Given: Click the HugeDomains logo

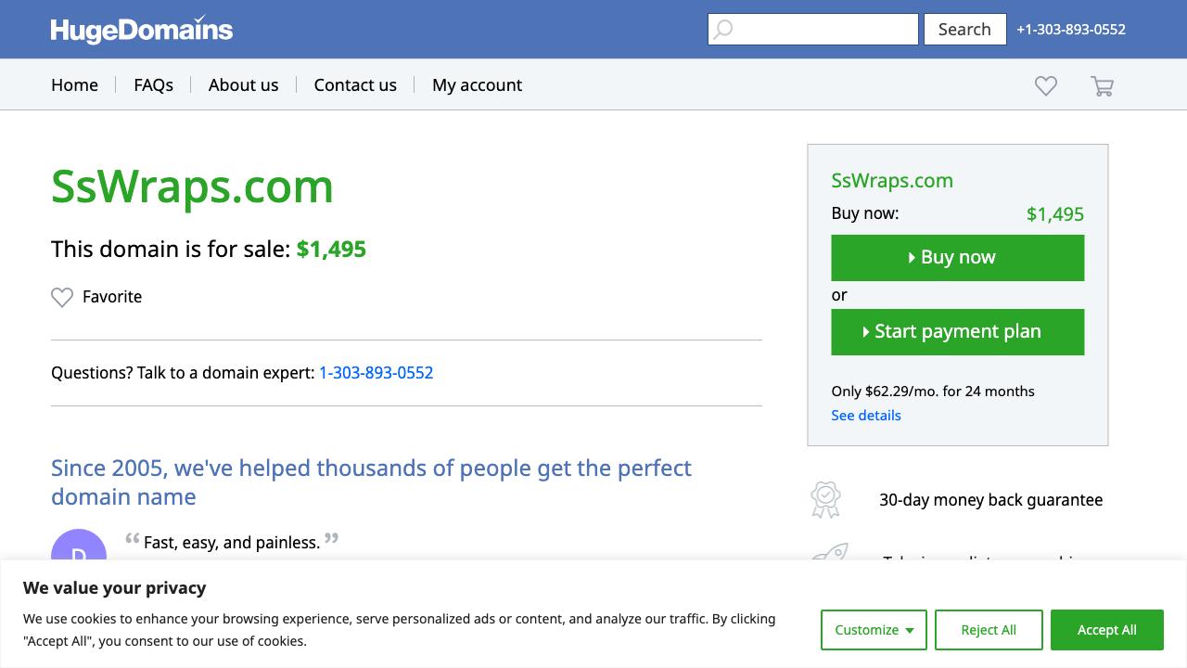Looking at the screenshot, I should (142, 30).
